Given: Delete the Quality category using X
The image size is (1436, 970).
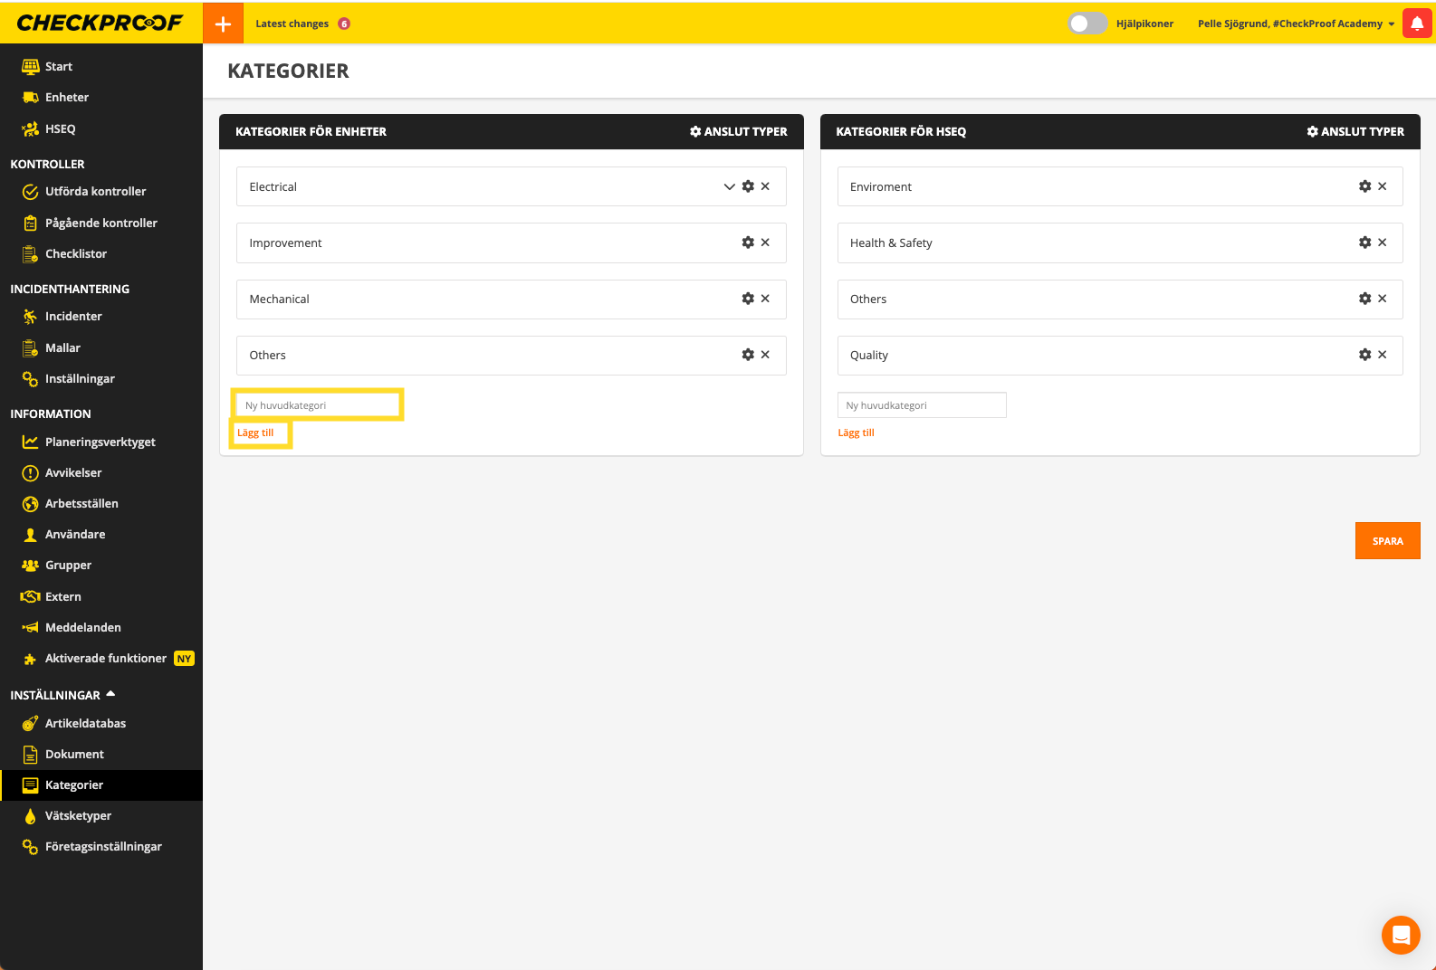Looking at the screenshot, I should tap(1382, 355).
